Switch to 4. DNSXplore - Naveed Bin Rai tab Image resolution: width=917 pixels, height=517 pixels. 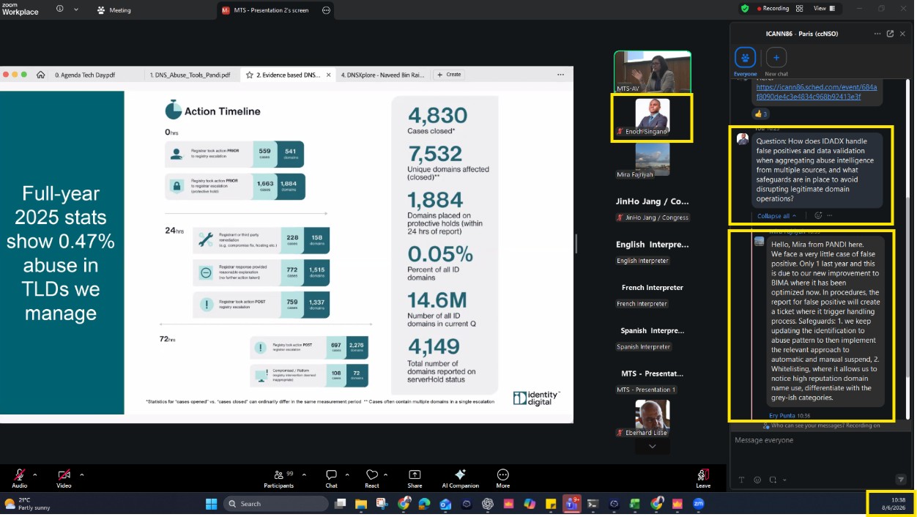pyautogui.click(x=382, y=75)
